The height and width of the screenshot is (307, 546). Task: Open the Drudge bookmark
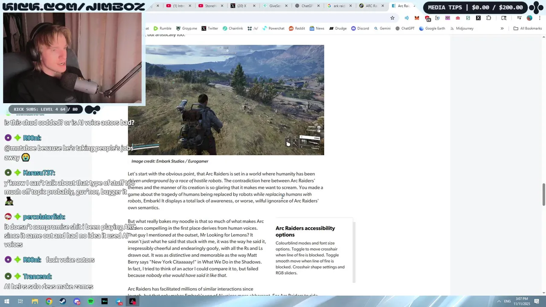[x=337, y=29]
